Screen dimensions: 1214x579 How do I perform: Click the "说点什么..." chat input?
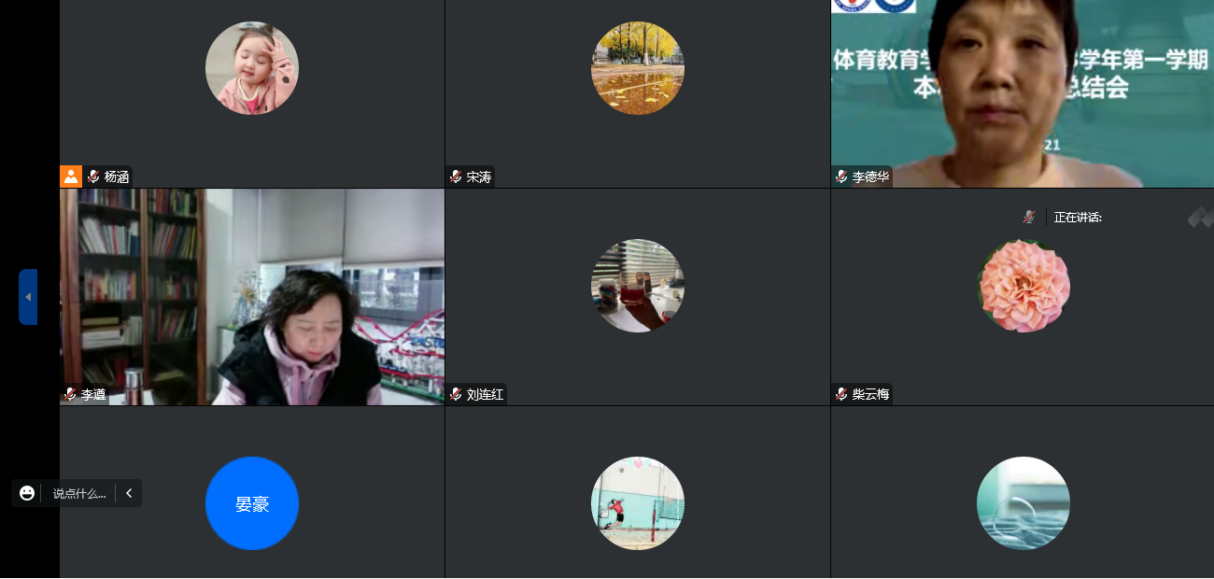click(x=79, y=494)
